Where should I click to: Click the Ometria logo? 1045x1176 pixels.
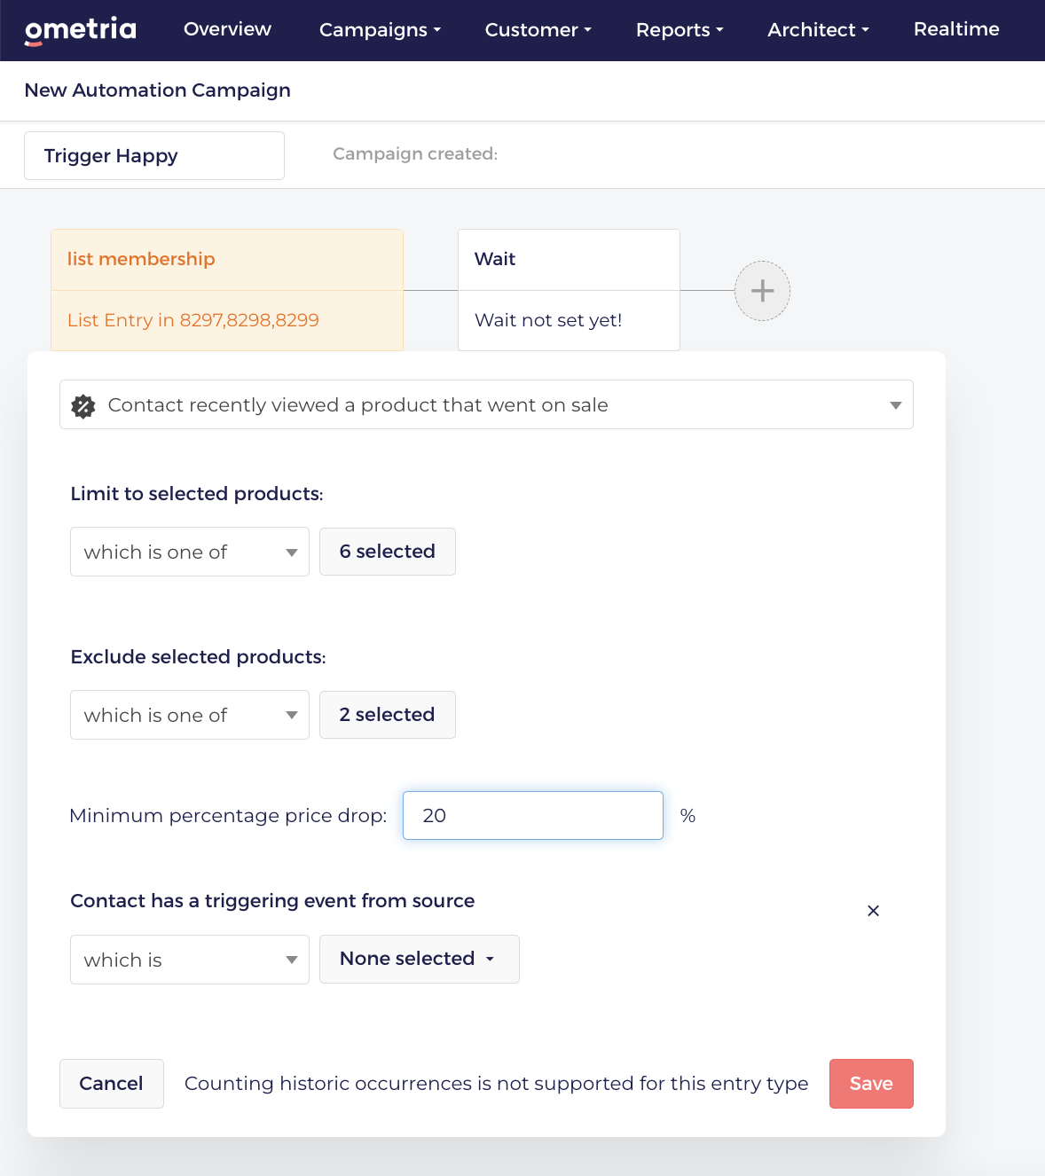pos(81,30)
